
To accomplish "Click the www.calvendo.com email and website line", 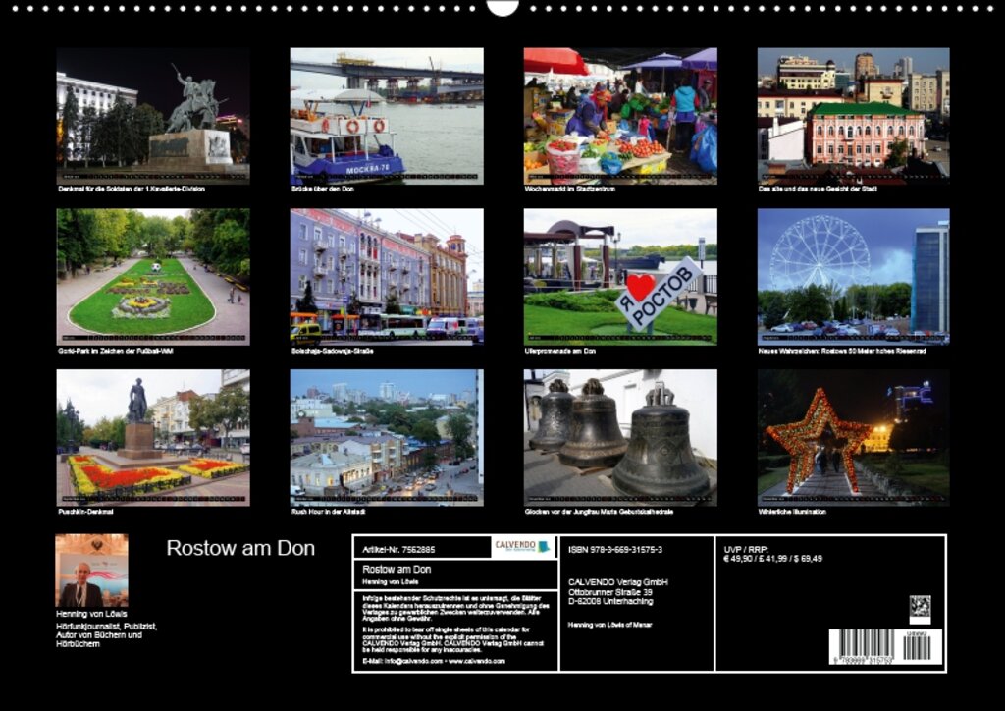I will coord(434,661).
